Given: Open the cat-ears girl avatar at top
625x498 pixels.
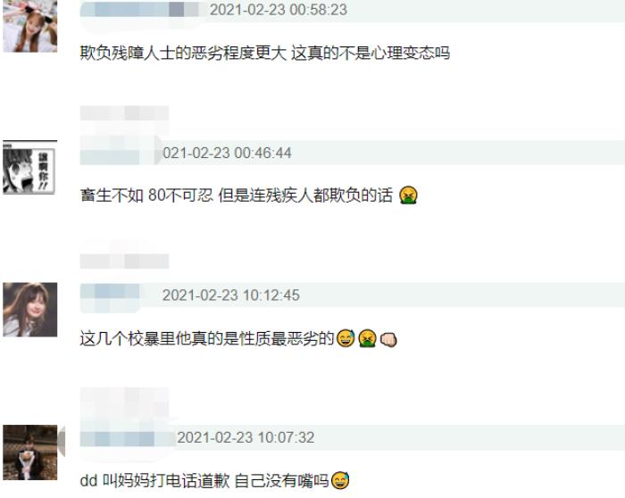Looking at the screenshot, I should [x=29, y=26].
